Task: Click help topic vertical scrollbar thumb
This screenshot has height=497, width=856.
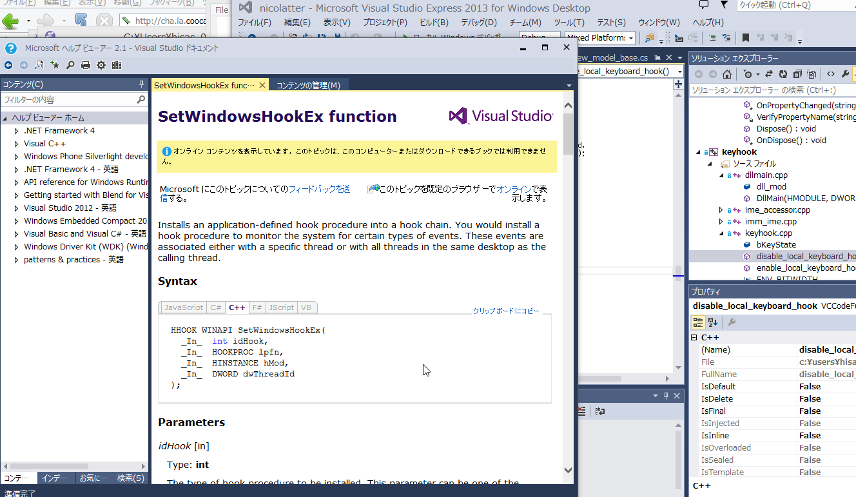Action: click(x=568, y=133)
